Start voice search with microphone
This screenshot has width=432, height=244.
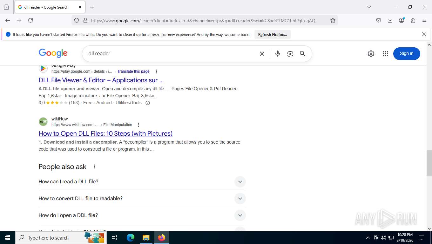pos(278,54)
